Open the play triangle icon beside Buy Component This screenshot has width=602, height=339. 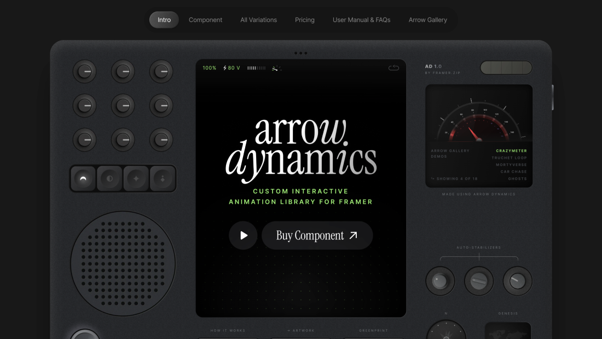tap(243, 235)
